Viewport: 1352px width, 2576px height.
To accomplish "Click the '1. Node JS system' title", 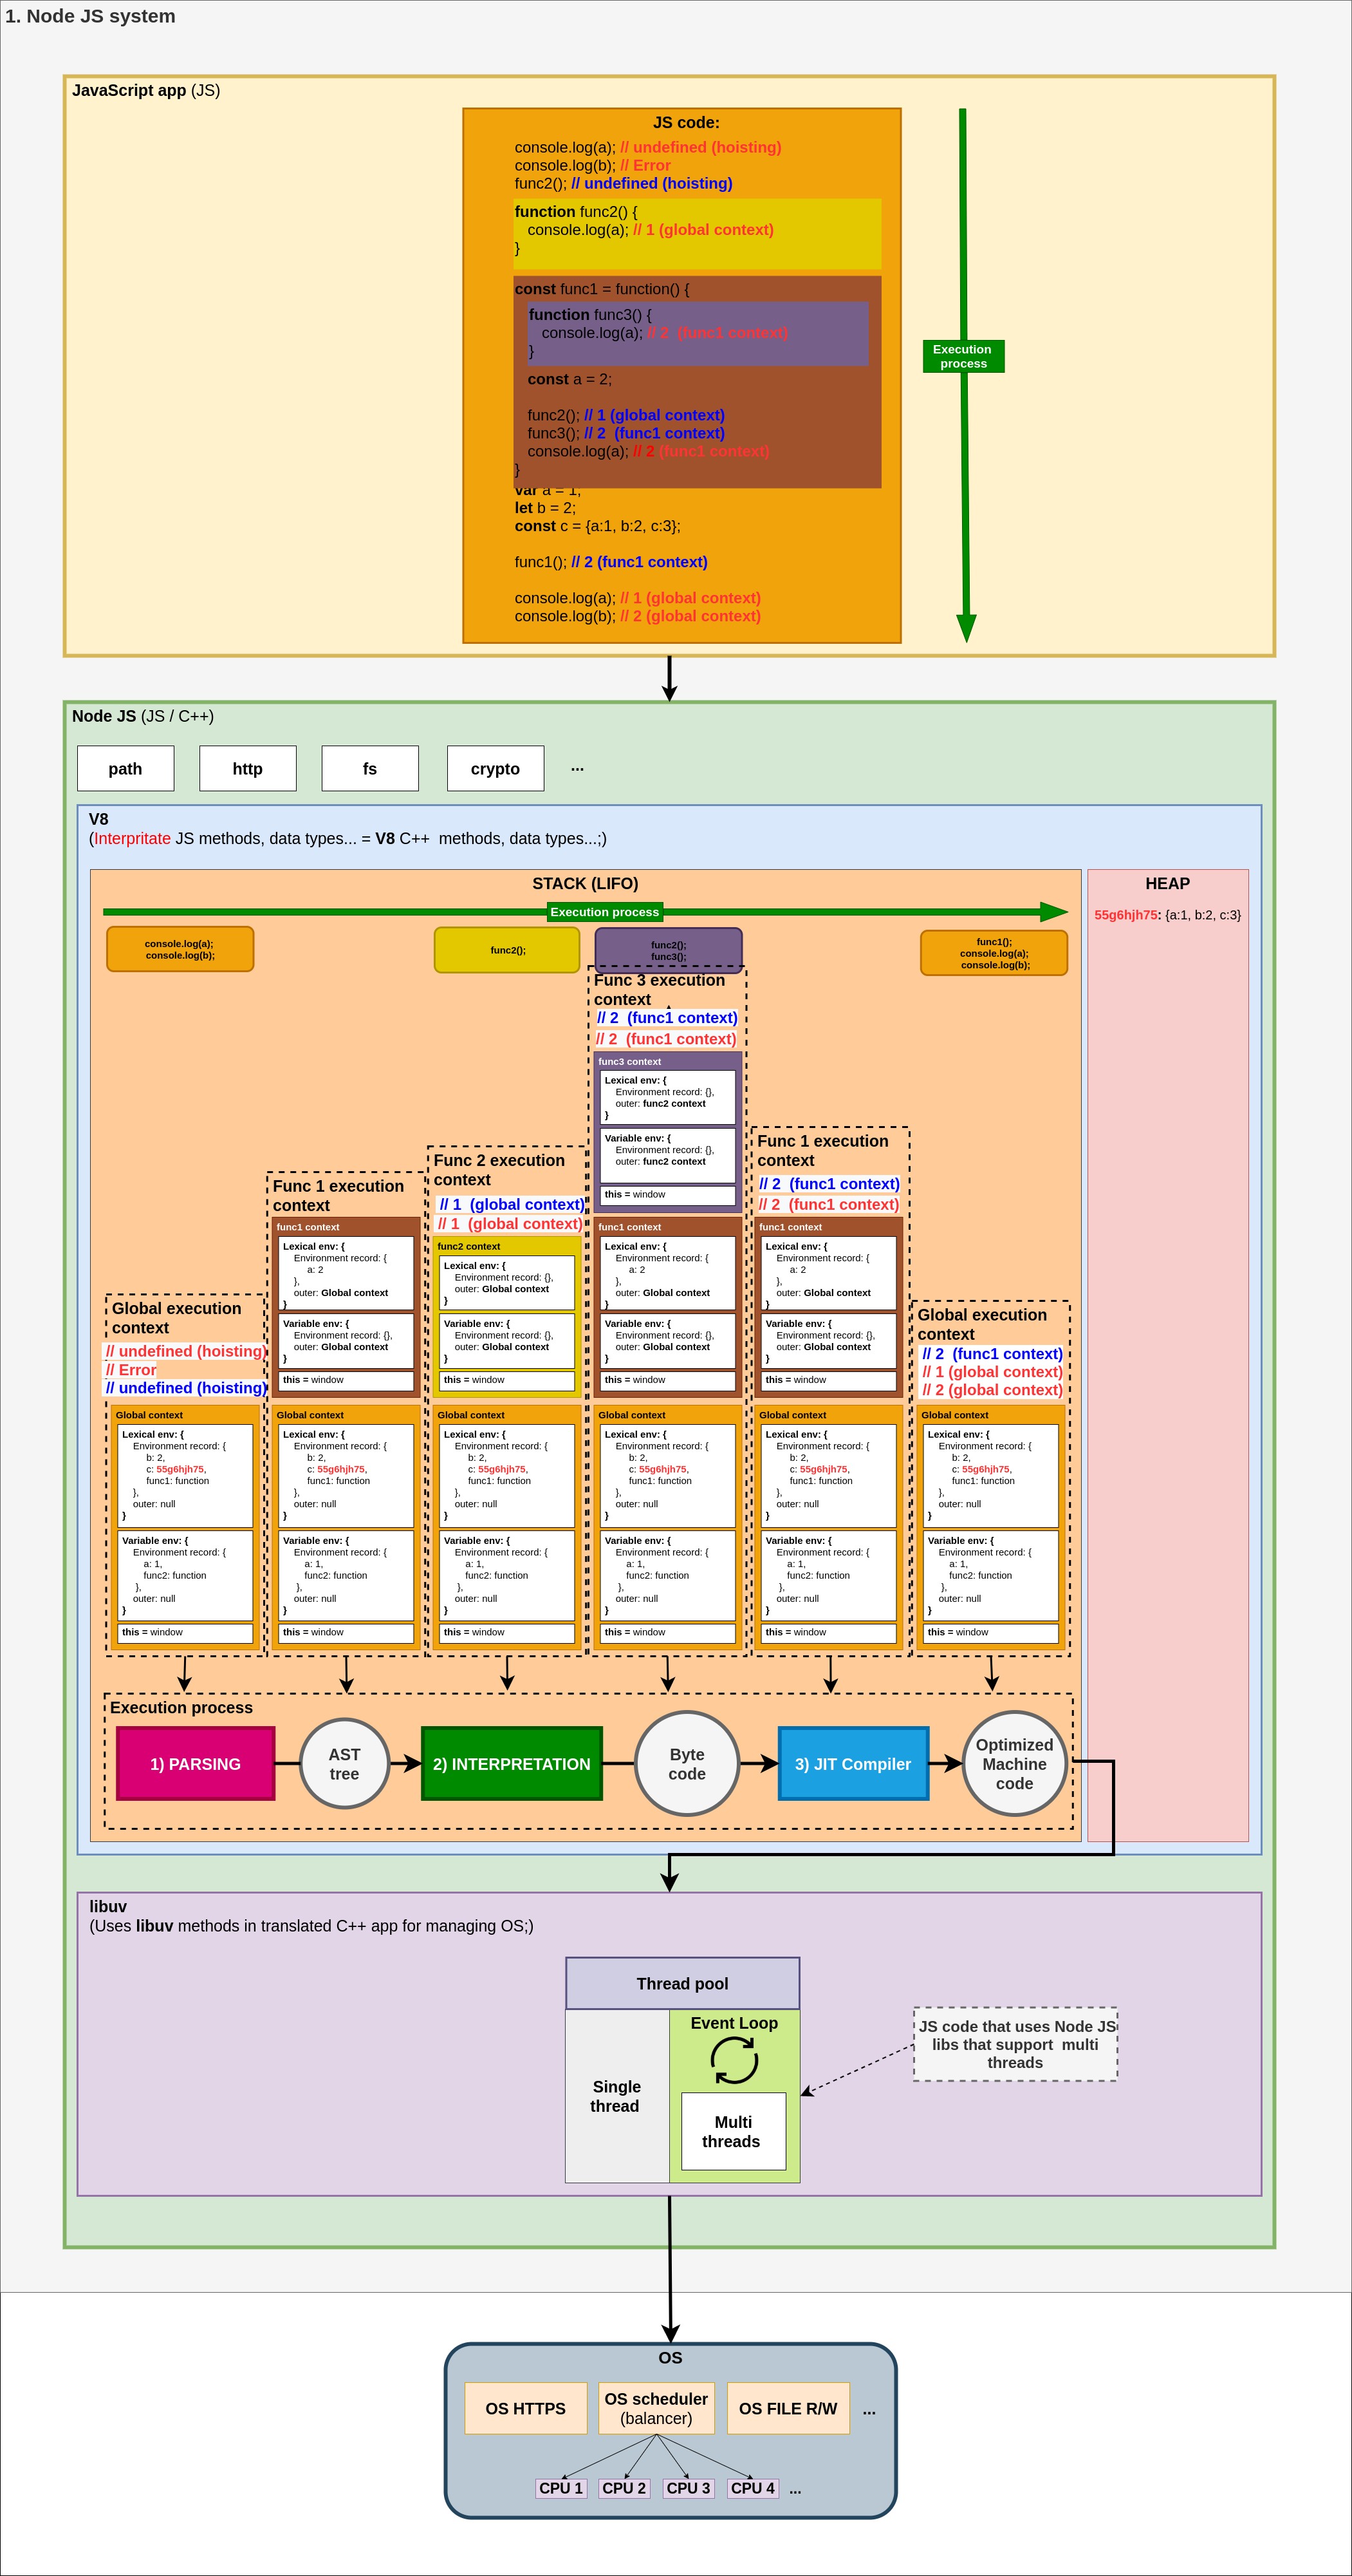I will [x=90, y=16].
